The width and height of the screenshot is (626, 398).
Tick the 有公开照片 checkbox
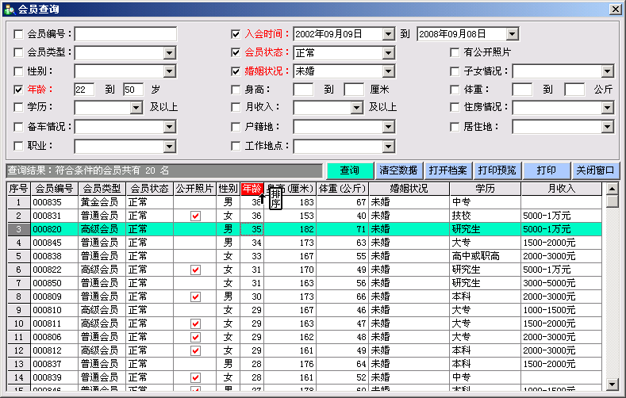455,52
